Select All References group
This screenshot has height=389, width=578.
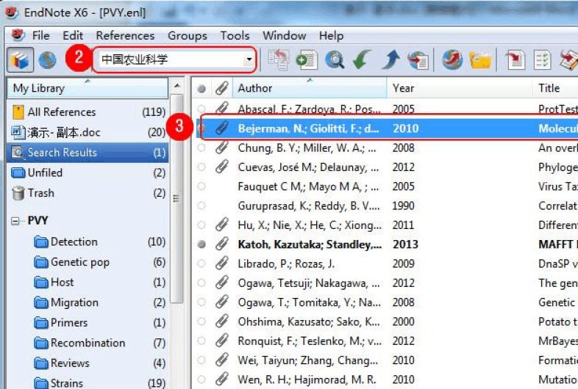(88, 112)
